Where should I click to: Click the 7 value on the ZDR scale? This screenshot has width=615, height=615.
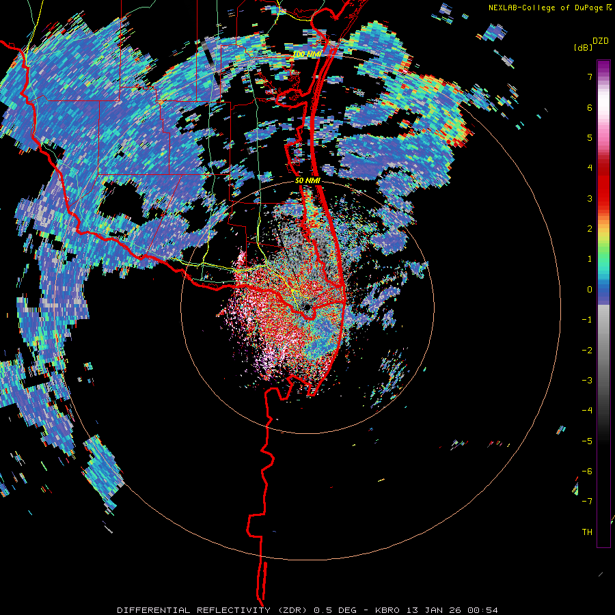tap(590, 77)
